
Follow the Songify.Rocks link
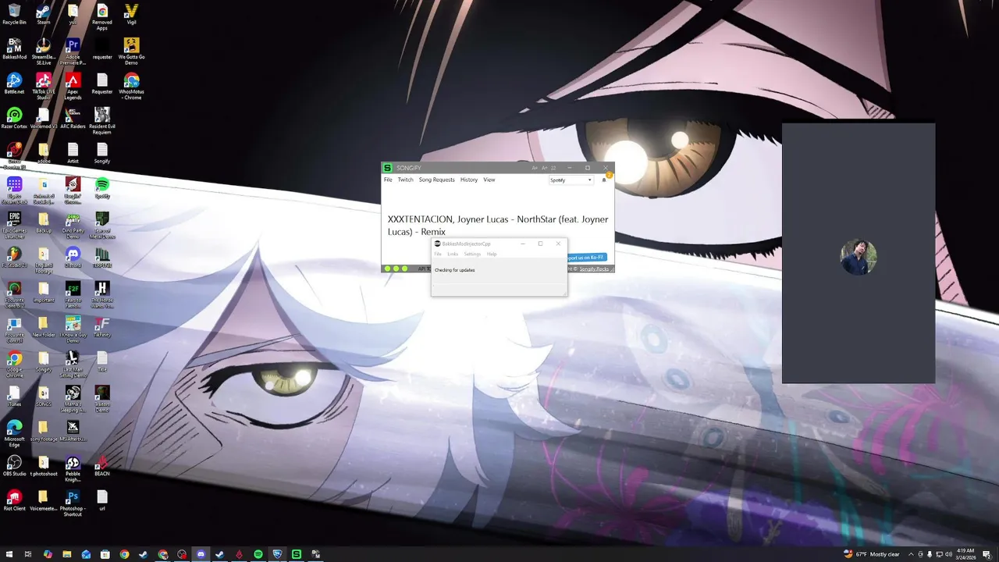(x=594, y=269)
